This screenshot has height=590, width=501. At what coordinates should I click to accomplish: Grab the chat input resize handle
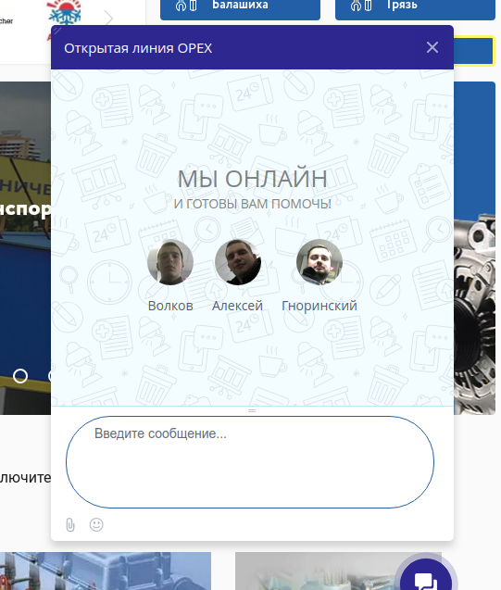(x=252, y=410)
